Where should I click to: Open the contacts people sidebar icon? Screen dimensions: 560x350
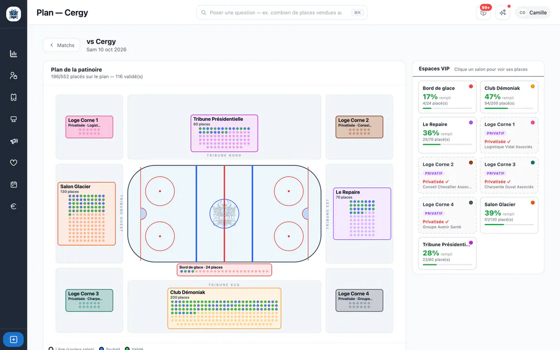(13, 75)
